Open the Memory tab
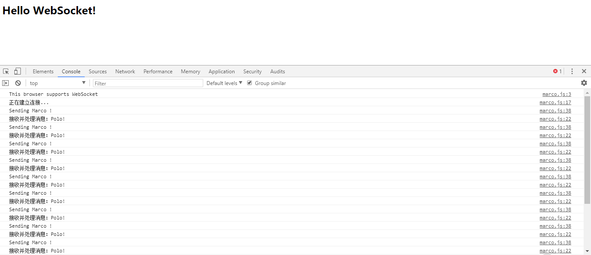The width and height of the screenshot is (591, 255). (191, 72)
